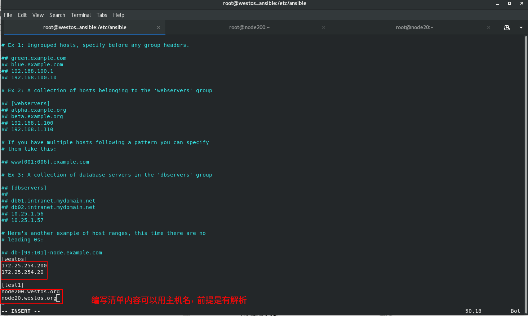The width and height of the screenshot is (528, 316).
Task: Click the line '## 192.168.1.110'
Action: click(x=27, y=129)
